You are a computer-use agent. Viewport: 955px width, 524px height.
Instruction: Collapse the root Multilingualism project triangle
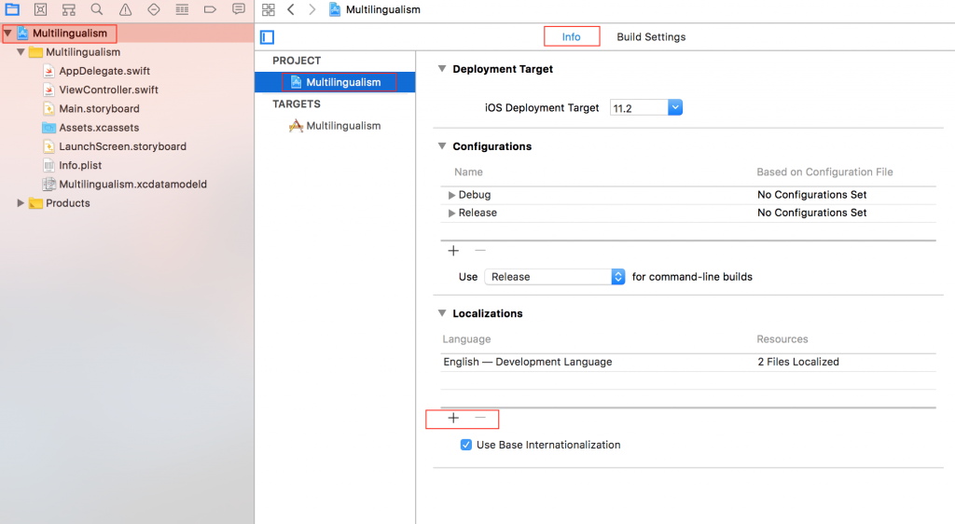[x=7, y=33]
